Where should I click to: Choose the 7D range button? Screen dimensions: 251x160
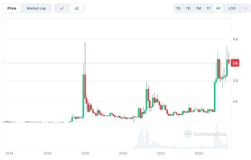point(188,8)
